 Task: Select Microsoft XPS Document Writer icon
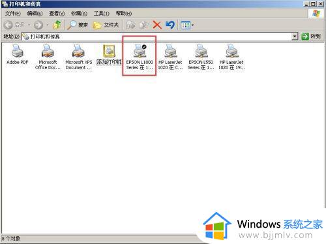click(78, 57)
